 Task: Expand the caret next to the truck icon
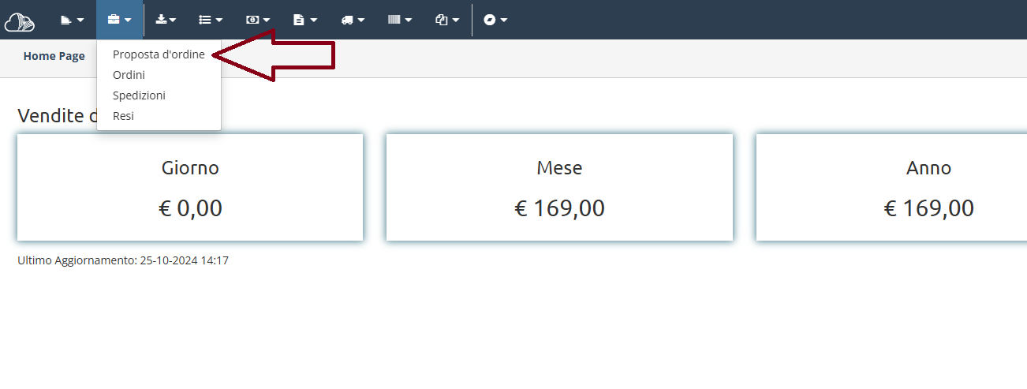pos(361,21)
